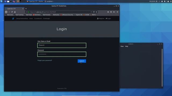This screenshot has height=96, width=172.
Task: Click the Pocket save icon in address bar
Action: tap(94, 12)
